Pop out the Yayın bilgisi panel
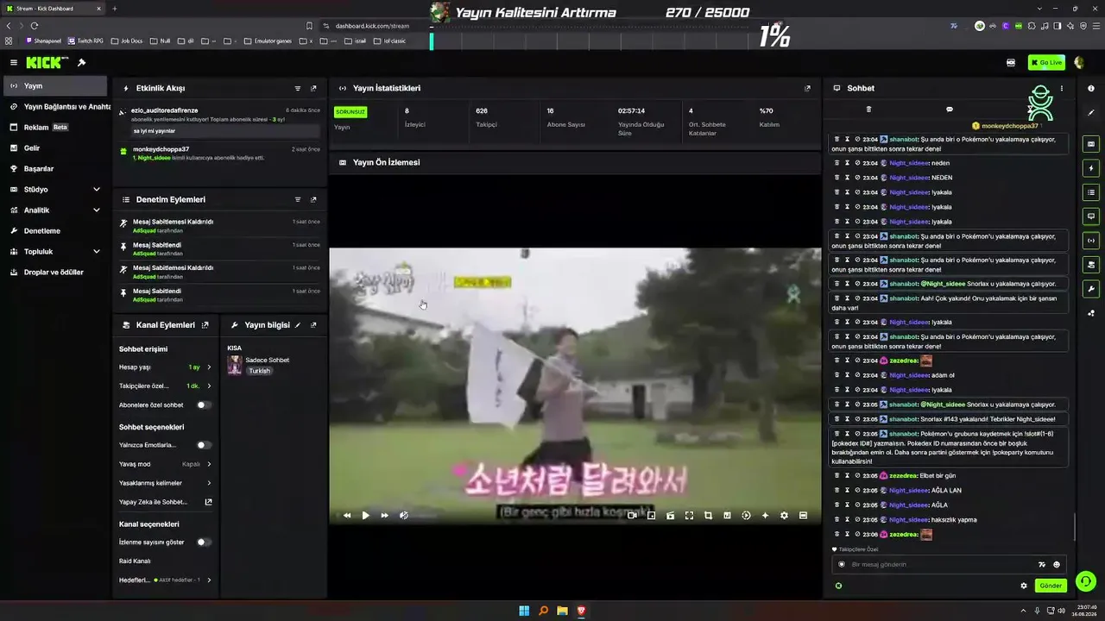 [313, 325]
